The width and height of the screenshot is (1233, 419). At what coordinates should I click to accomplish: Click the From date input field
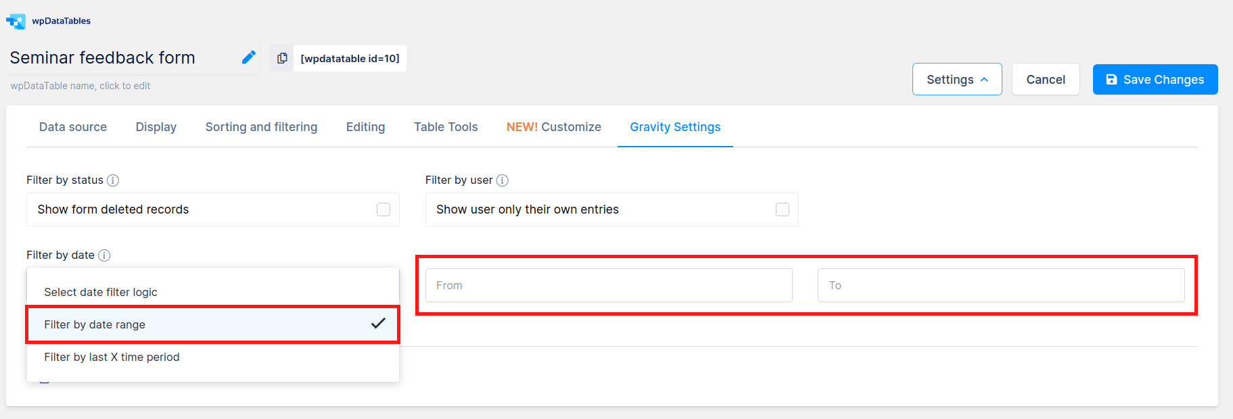click(x=609, y=285)
